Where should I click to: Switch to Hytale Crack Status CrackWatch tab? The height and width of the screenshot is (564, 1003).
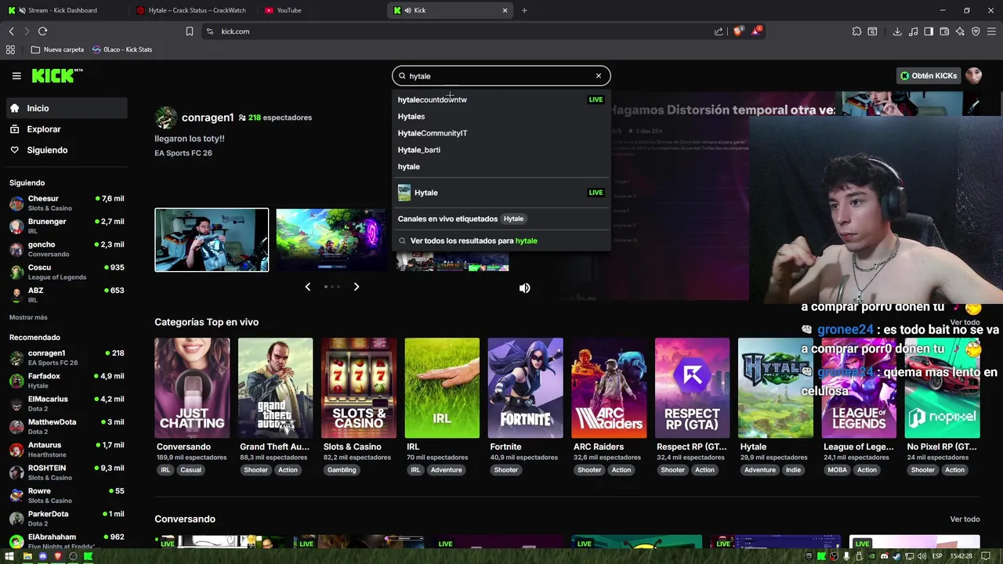click(194, 10)
